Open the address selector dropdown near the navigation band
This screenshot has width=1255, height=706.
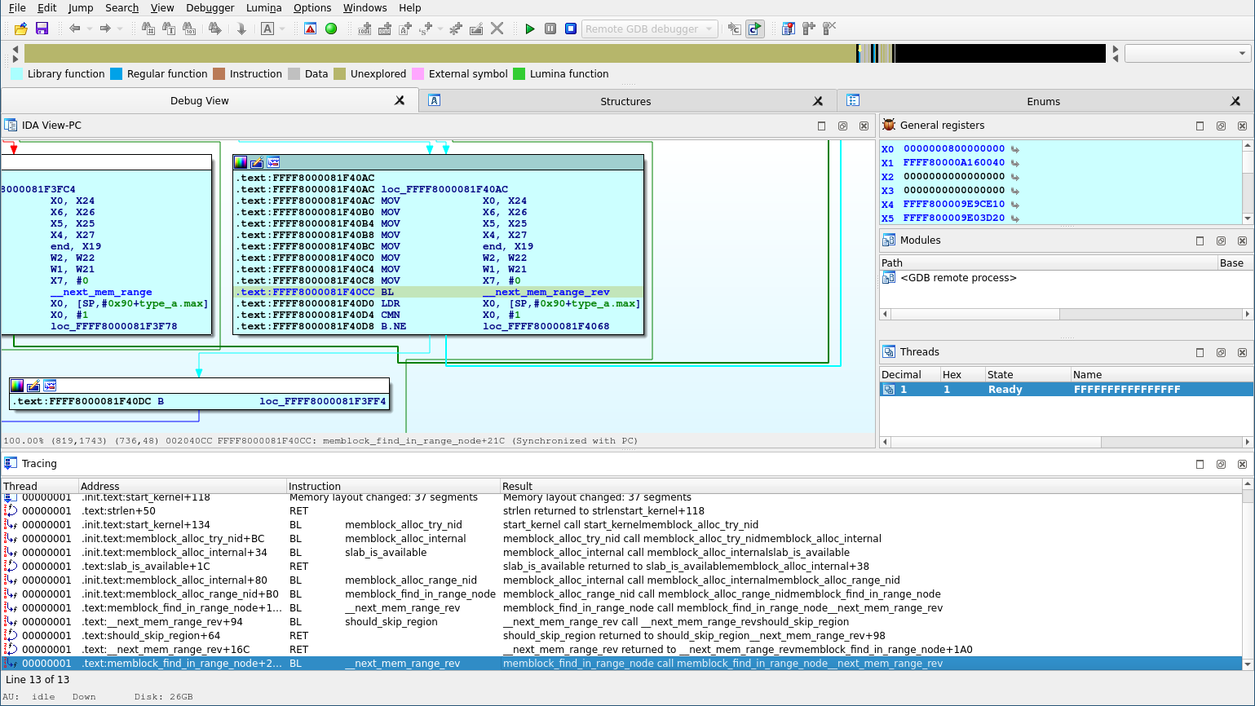tap(1243, 53)
